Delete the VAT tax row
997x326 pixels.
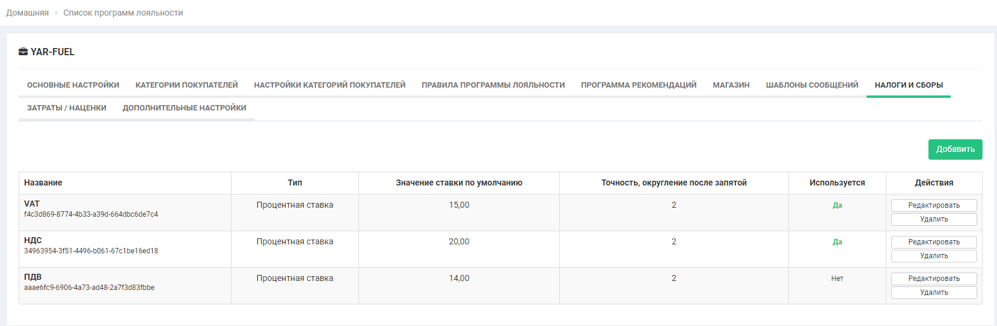pyautogui.click(x=934, y=219)
